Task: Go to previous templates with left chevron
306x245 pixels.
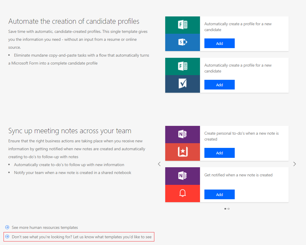Action: tap(159, 164)
